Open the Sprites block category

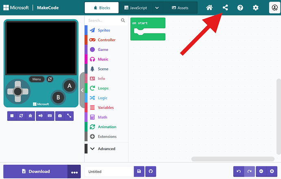click(106, 30)
